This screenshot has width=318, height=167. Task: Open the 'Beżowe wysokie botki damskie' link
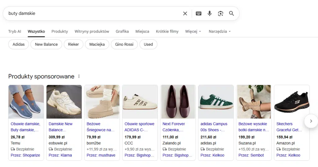pyautogui.click(x=253, y=127)
